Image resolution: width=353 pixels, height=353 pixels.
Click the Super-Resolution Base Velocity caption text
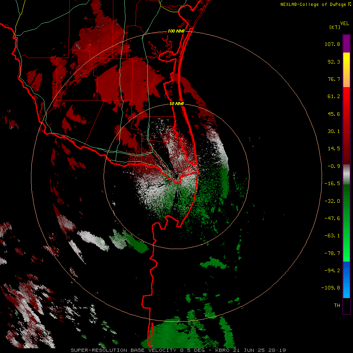pyautogui.click(x=178, y=350)
